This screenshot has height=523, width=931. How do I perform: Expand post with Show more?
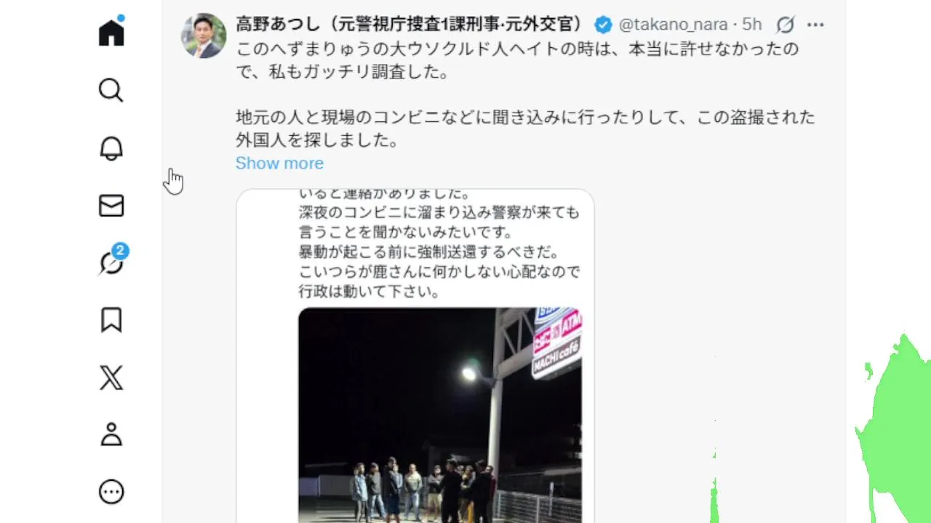click(x=279, y=163)
